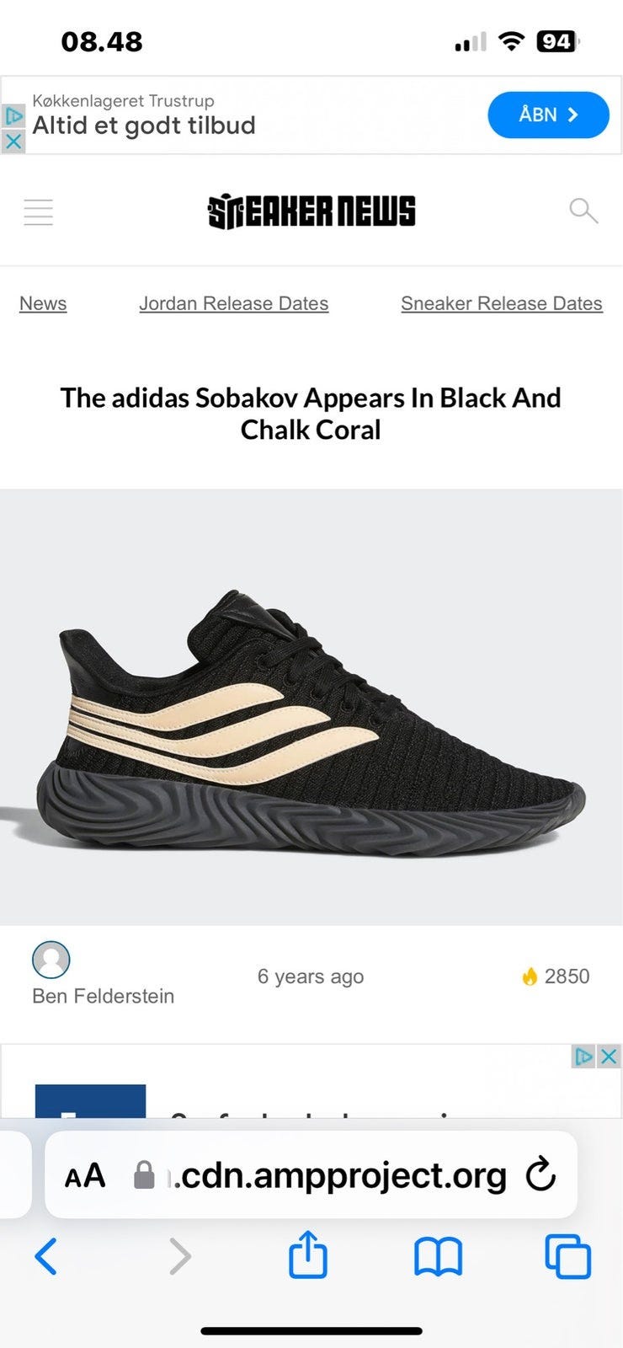Screen dimensions: 623x1348
Task: Open the hamburger menu icon
Action: coord(38,212)
